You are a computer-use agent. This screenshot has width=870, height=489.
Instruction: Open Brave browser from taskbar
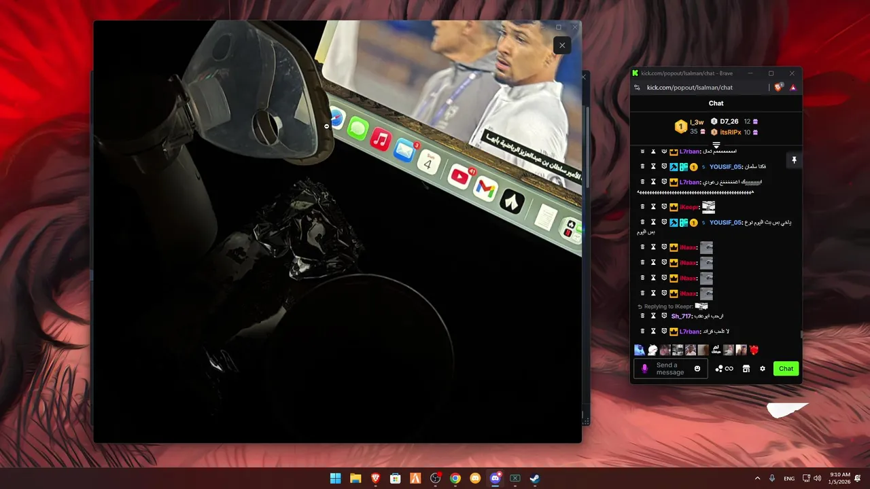[375, 478]
